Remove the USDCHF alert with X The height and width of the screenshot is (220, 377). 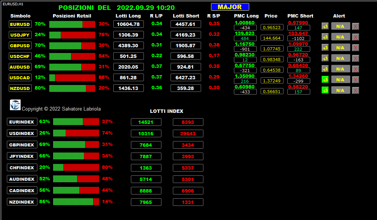coord(356,58)
